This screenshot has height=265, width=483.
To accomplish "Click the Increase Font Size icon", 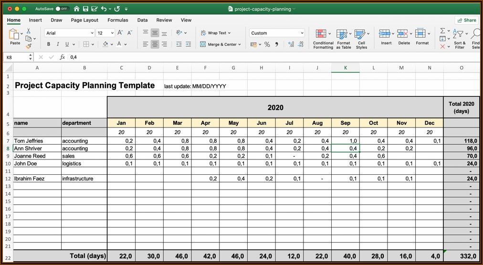I will [x=120, y=33].
